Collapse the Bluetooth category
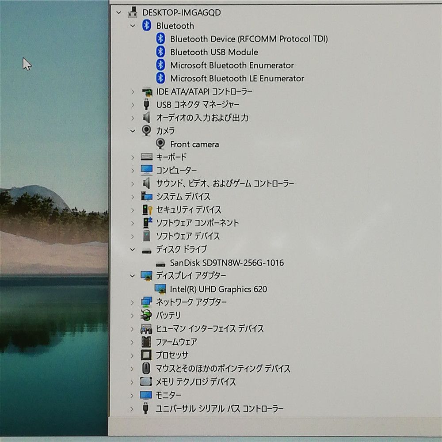This screenshot has width=442, height=442. point(133,26)
